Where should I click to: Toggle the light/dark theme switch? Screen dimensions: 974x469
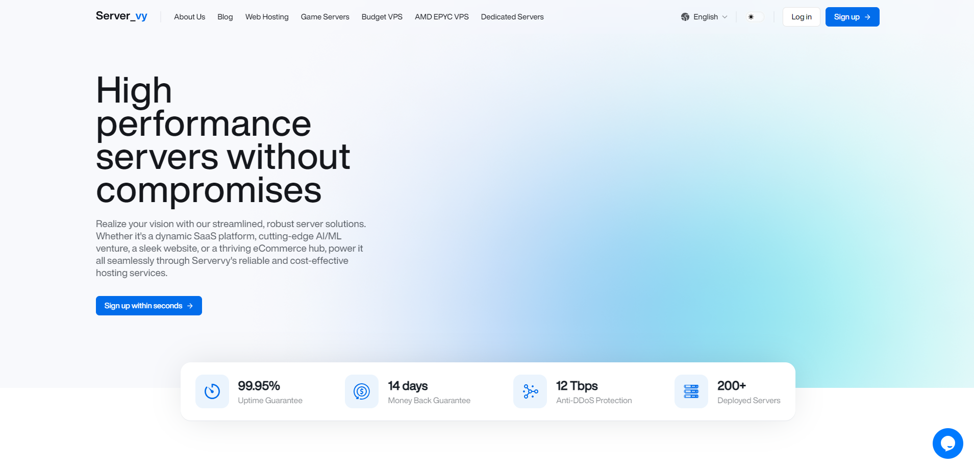[x=755, y=17]
